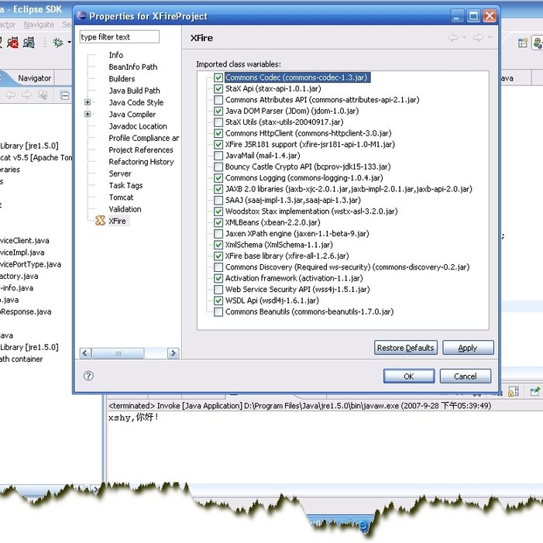Click the tree horizontal scrollbar thumb
Screen dimensions: 543x543
pos(118,353)
